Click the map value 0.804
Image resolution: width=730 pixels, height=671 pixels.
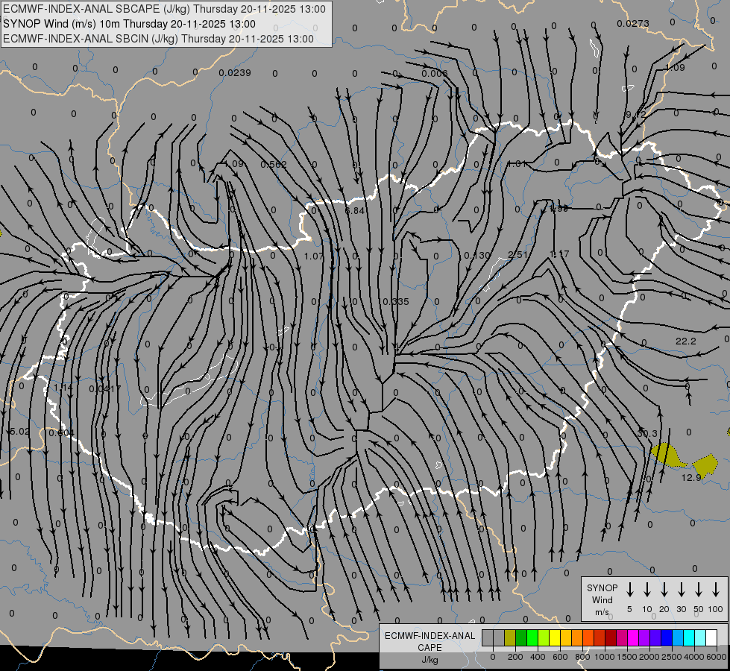61,433
